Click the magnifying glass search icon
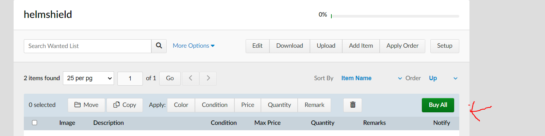Screen dimensions: 545x136 [159, 46]
